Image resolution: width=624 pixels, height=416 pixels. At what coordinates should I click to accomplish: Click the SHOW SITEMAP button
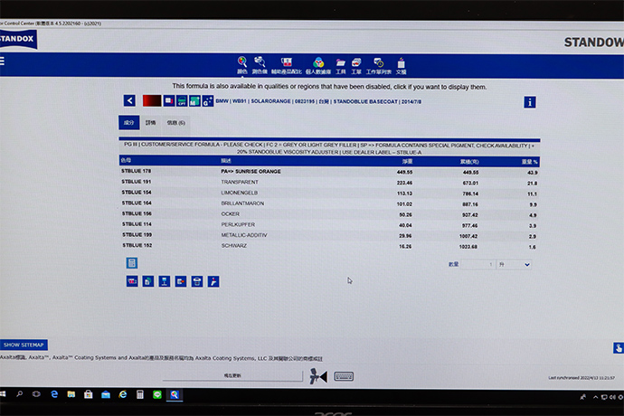(x=24, y=345)
